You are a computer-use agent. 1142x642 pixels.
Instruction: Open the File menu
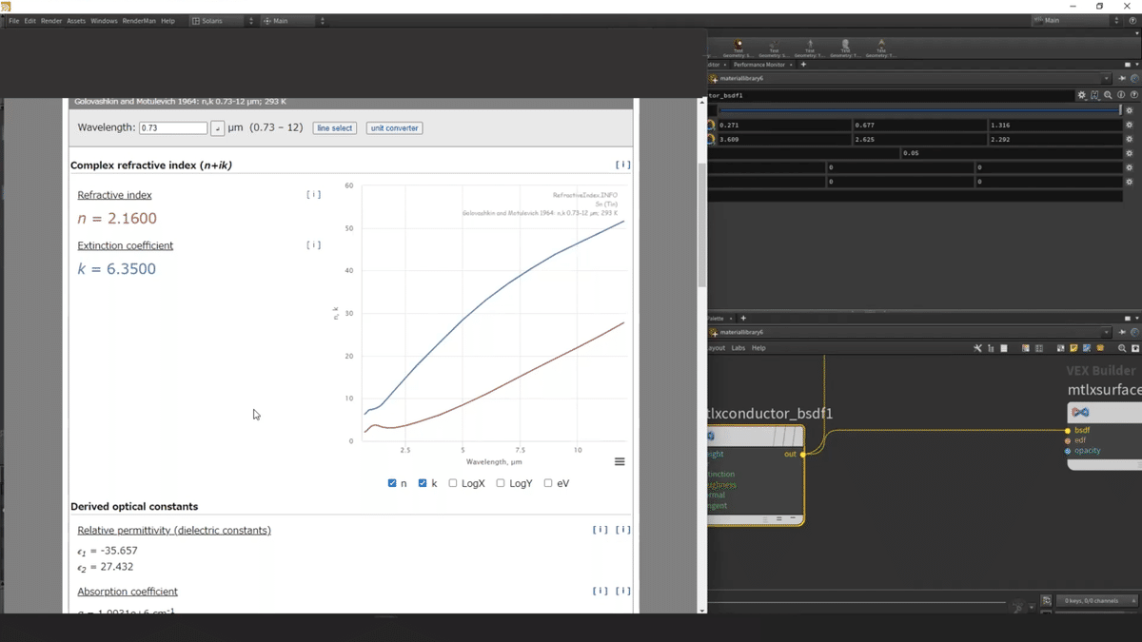(14, 21)
